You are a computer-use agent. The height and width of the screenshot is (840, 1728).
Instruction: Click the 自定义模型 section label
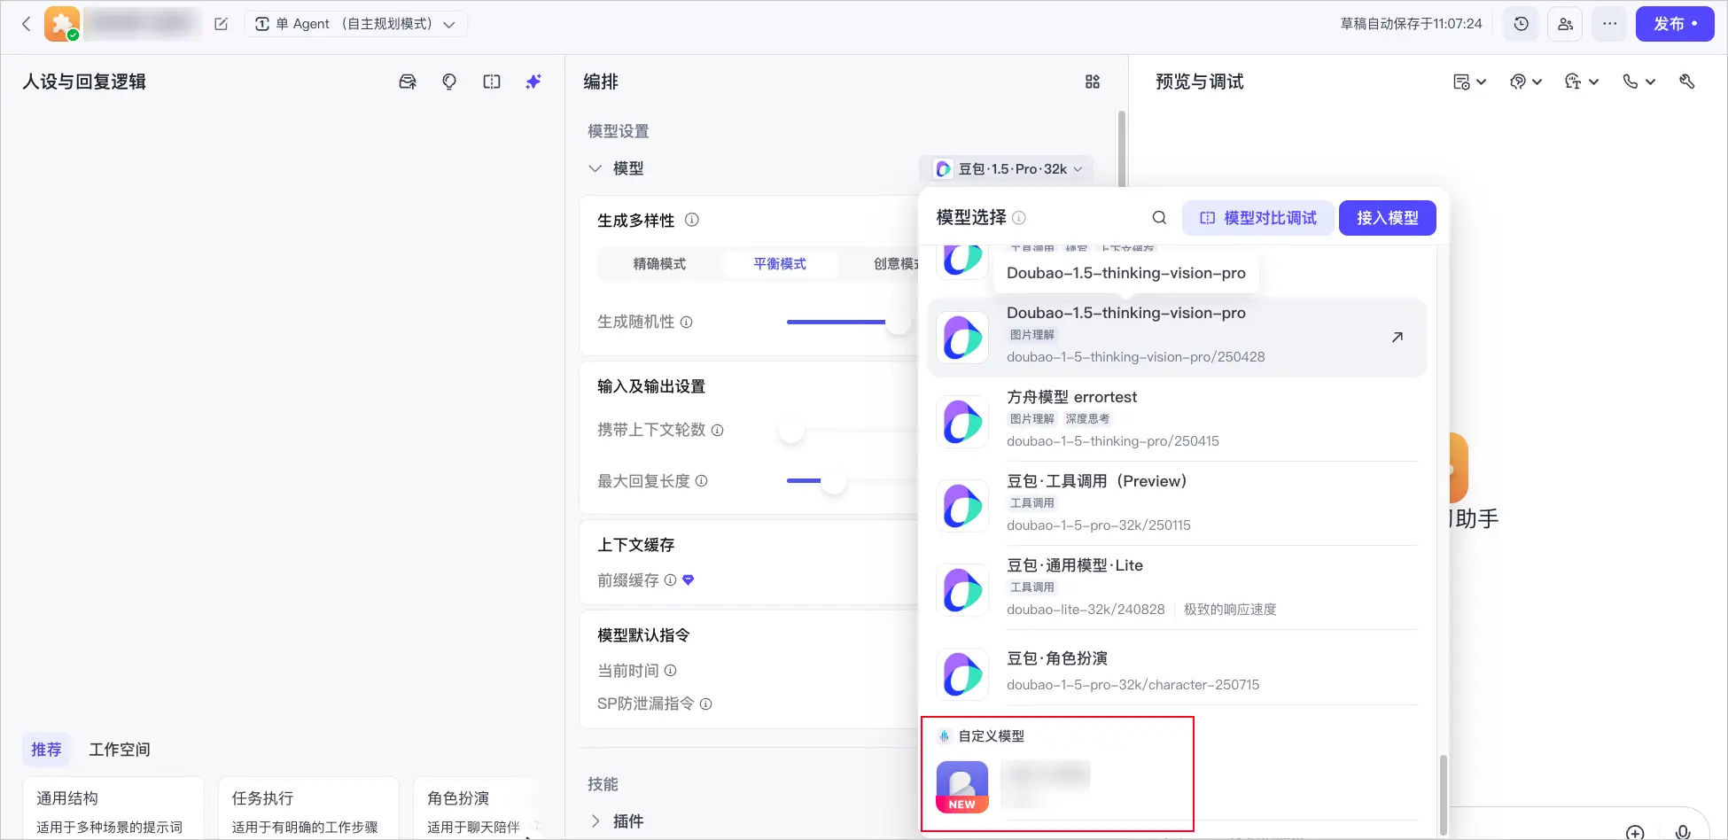coord(992,736)
